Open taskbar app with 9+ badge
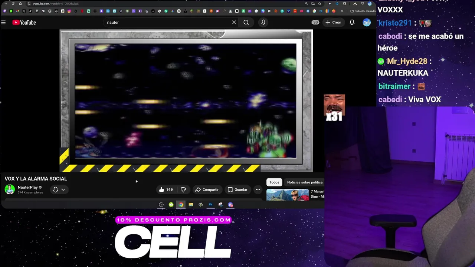The width and height of the screenshot is (475, 267). (230, 205)
